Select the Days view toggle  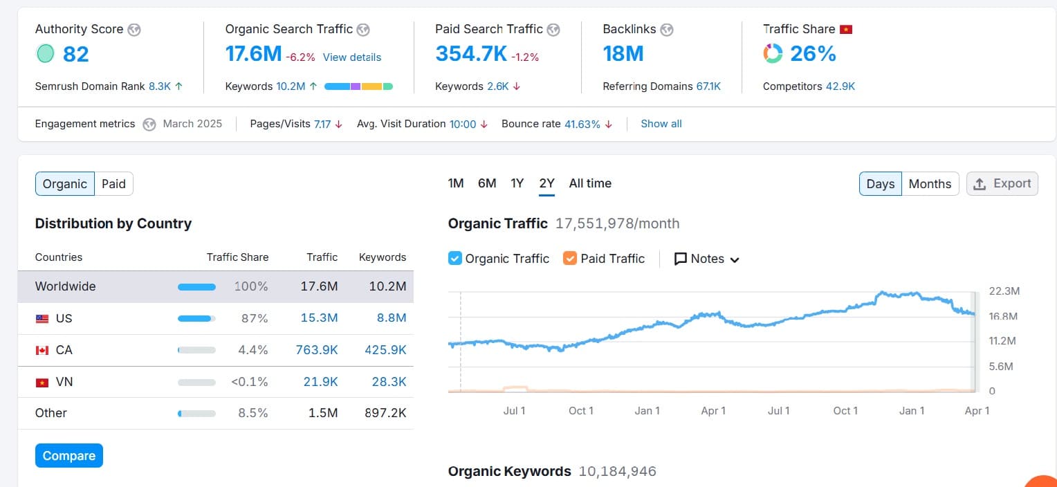click(x=881, y=184)
